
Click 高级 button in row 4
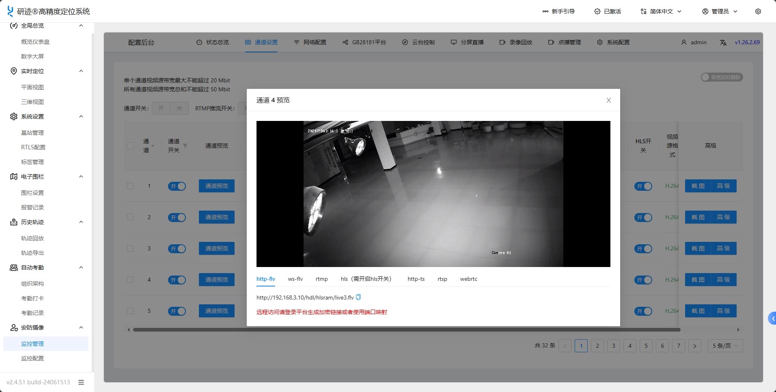724,280
